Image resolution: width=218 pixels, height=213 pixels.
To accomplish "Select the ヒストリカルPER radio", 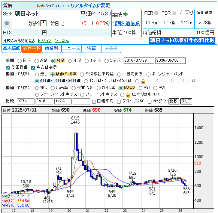I will 122,95.
